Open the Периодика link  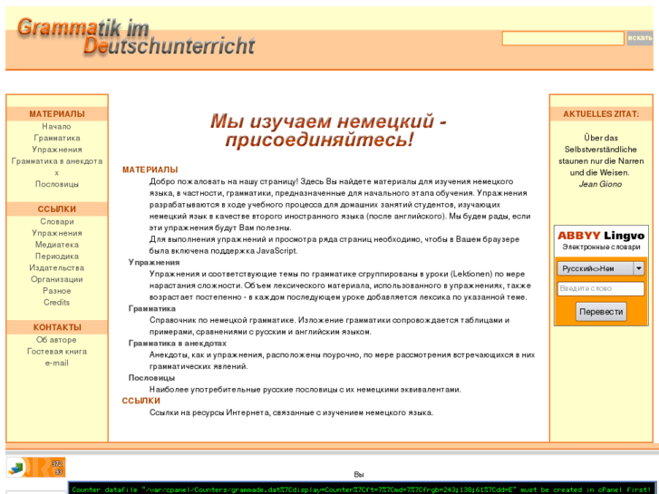click(57, 257)
